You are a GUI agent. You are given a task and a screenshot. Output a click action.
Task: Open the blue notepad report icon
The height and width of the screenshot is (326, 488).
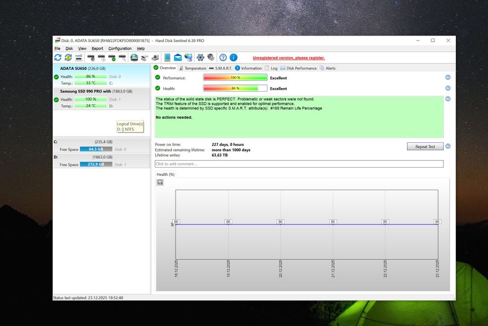tap(167, 58)
